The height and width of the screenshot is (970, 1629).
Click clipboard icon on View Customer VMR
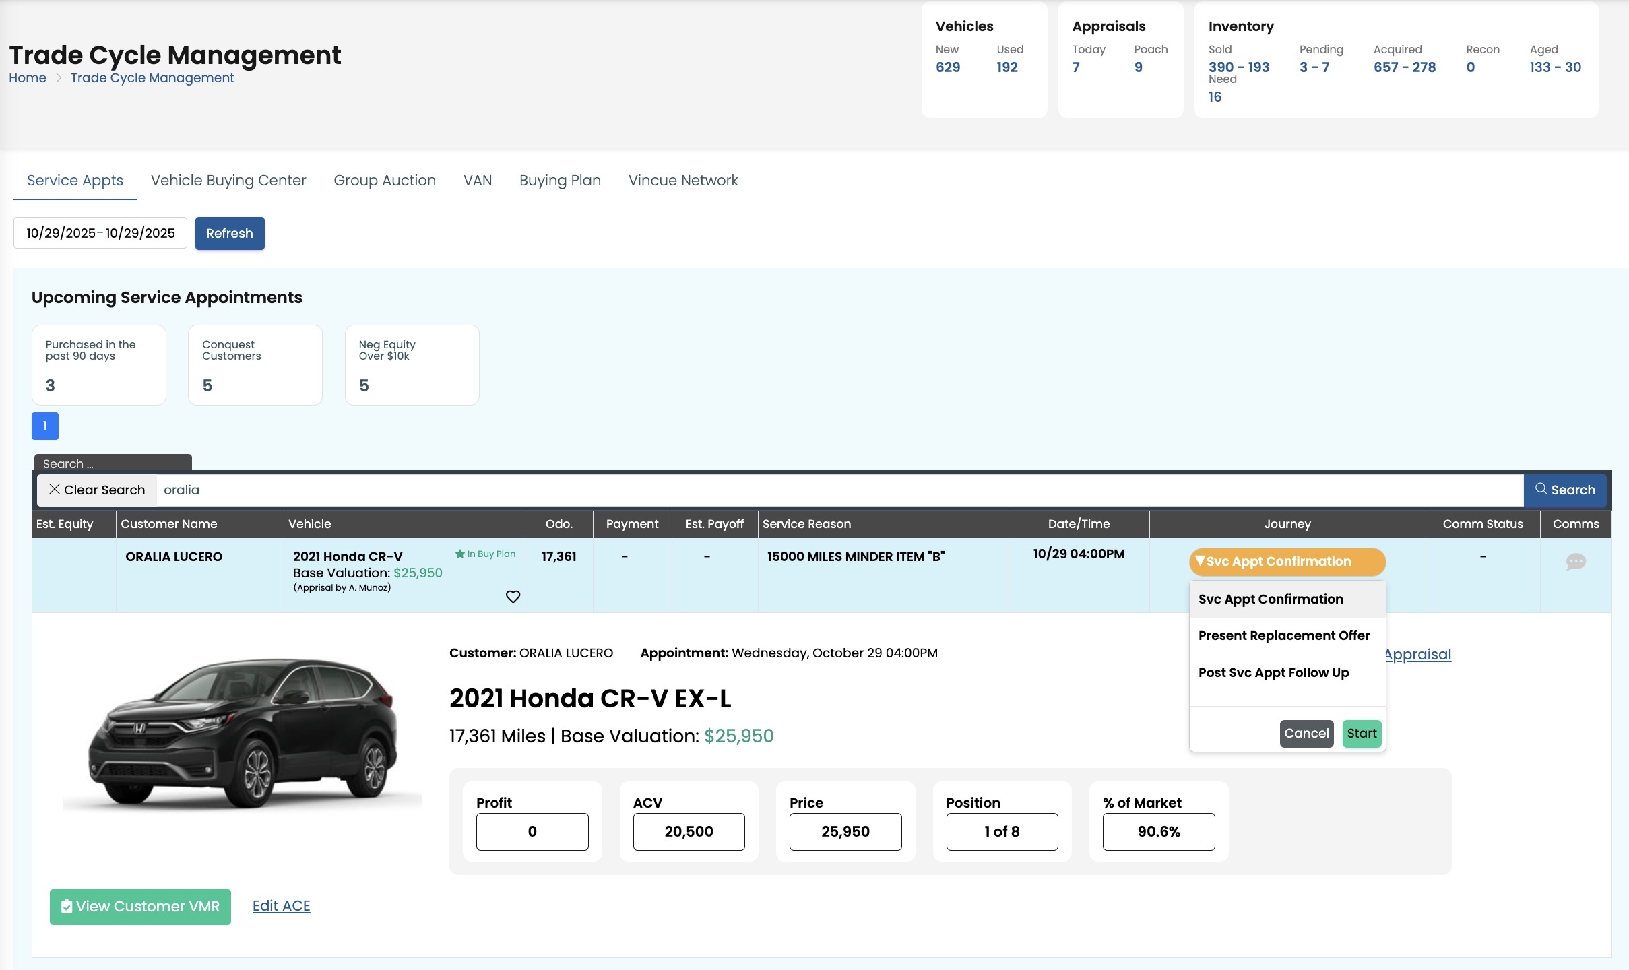(67, 907)
